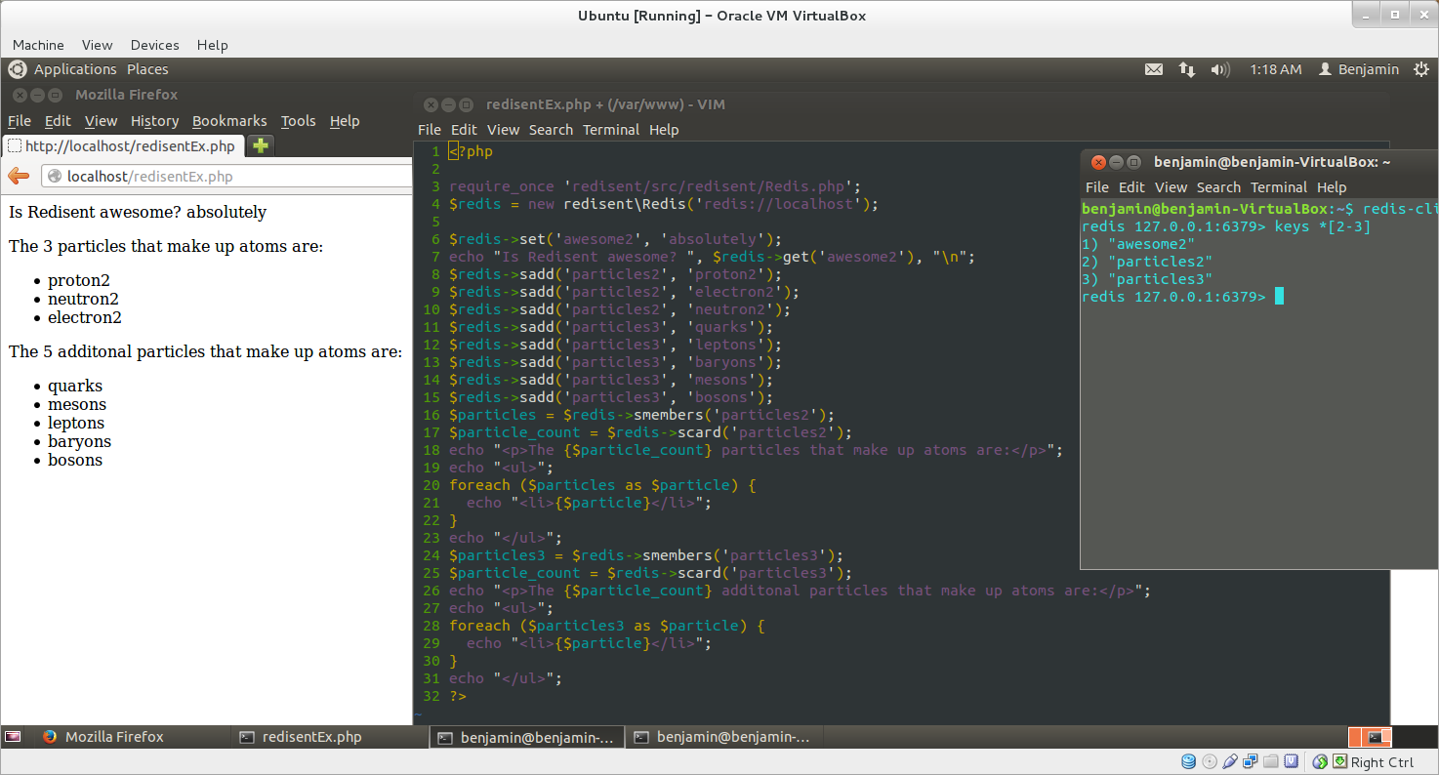Image resolution: width=1439 pixels, height=775 pixels.
Task: Open Firefox Tools menu
Action: pos(298,121)
